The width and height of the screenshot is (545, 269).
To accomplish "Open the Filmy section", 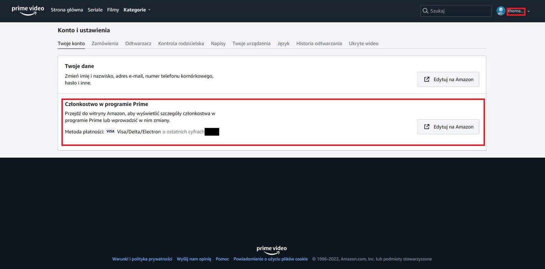I will point(113,10).
